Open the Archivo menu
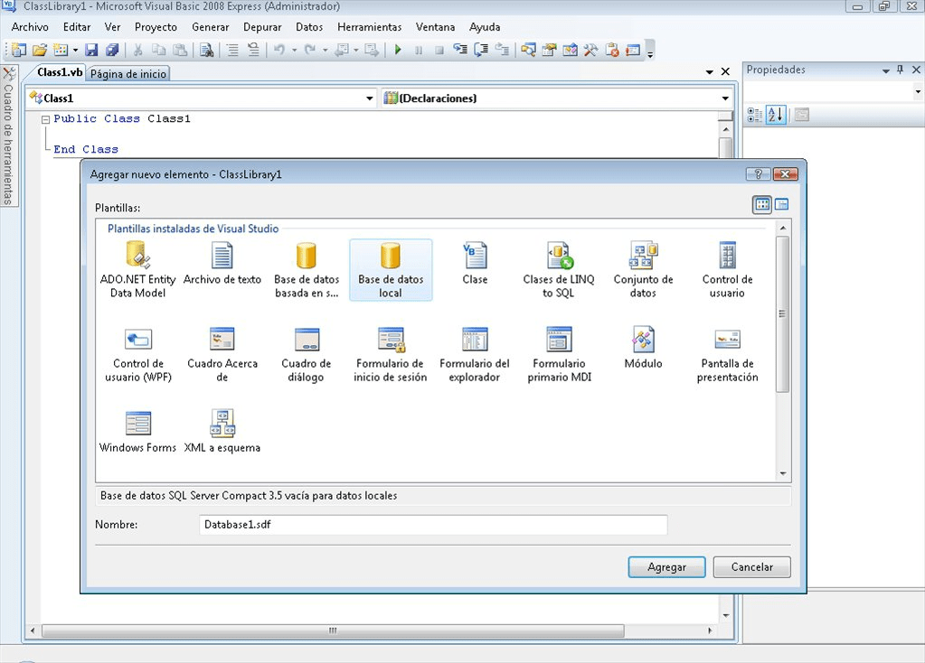 (x=30, y=27)
